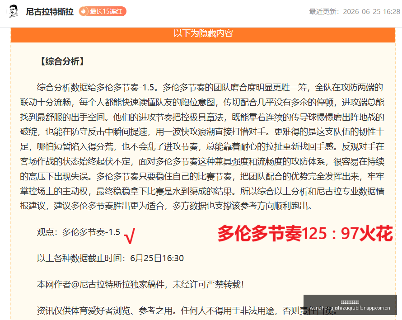The width and height of the screenshot is (402, 320).
Task: Click the 最近更新 timestamp text
Action: [x=355, y=12]
